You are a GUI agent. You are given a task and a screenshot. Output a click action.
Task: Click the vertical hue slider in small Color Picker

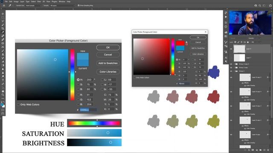173,57
